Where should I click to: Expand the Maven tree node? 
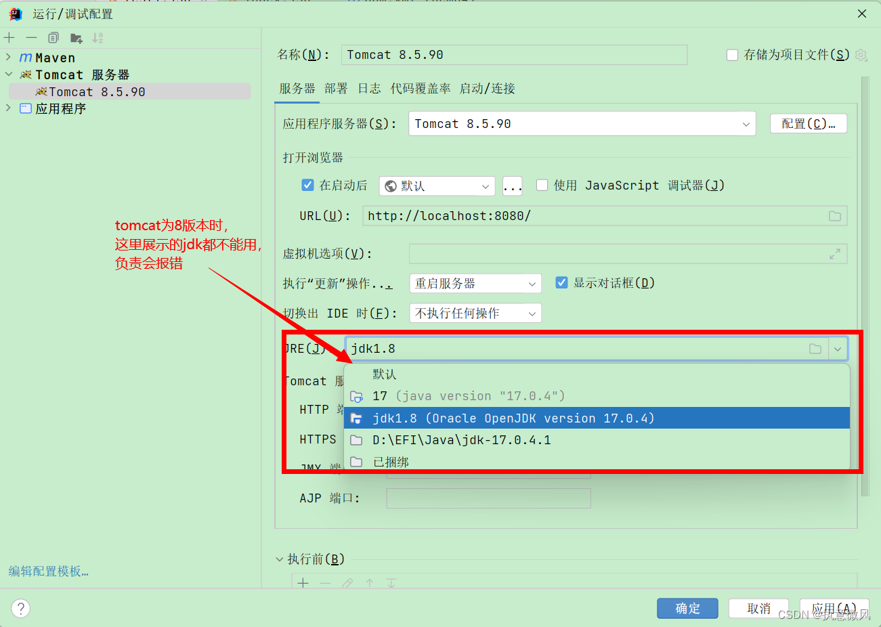click(x=9, y=58)
